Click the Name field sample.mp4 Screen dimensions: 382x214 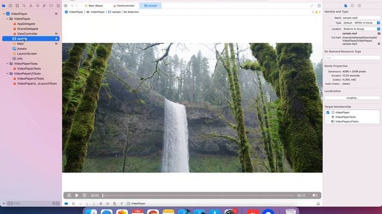tap(361, 18)
